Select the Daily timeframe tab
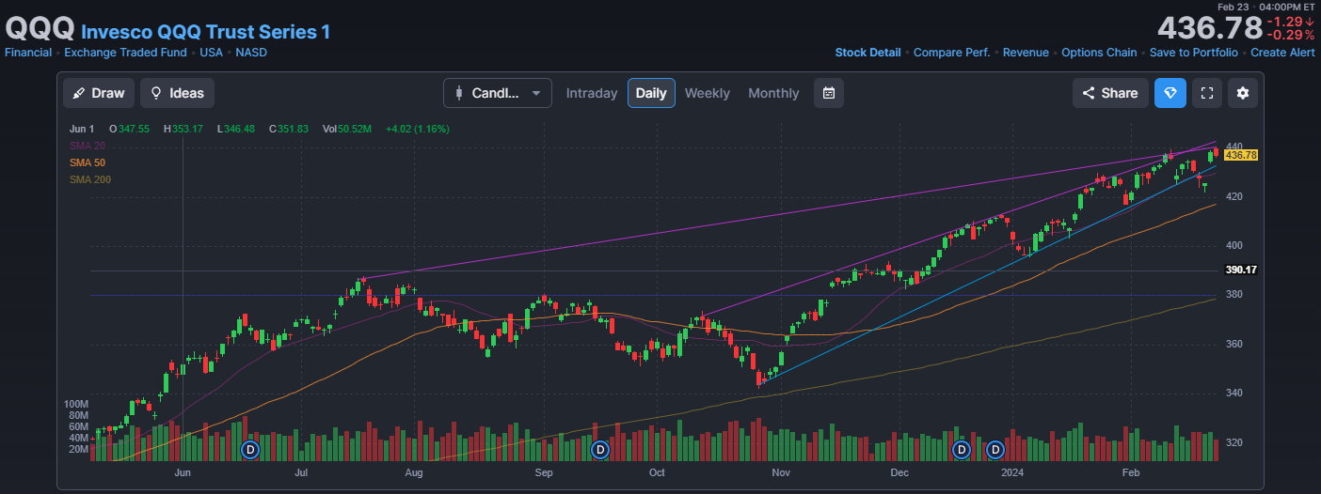 click(x=651, y=93)
